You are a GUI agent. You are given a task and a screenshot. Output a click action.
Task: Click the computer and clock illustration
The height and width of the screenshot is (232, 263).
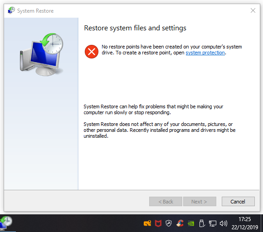(x=41, y=54)
